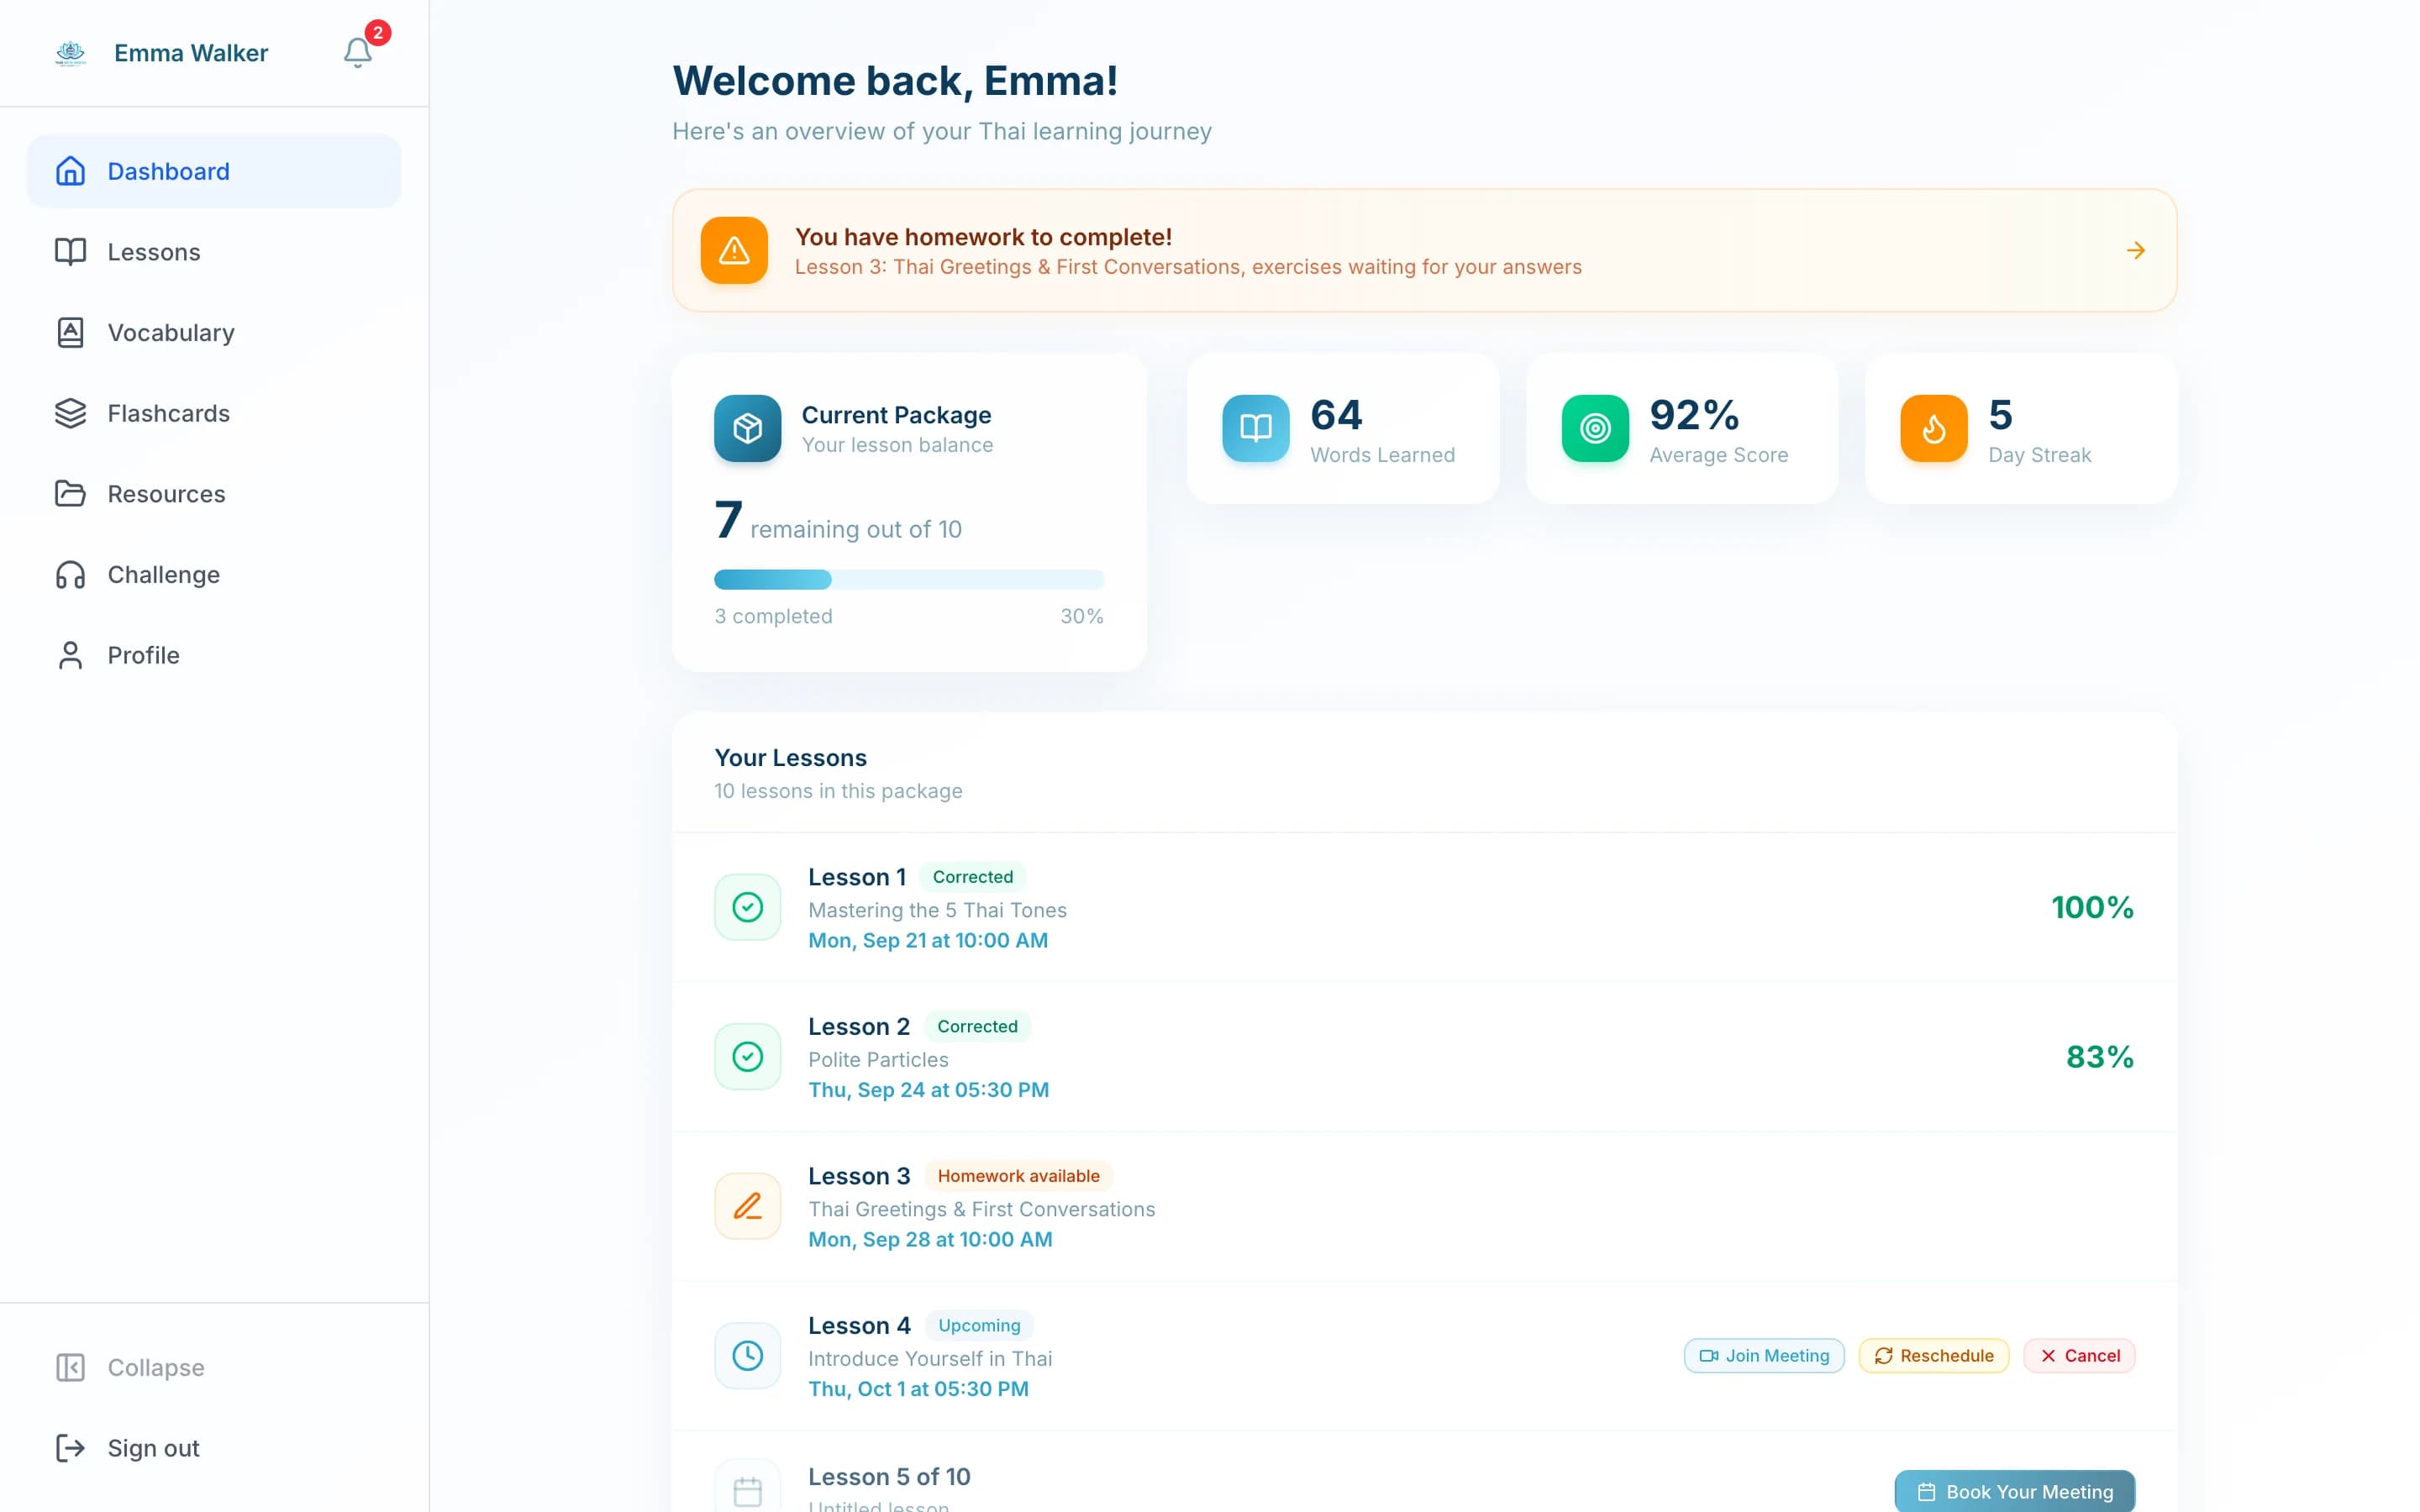The image size is (2420, 1512).
Task: Click 'Thu, Oct 1 at 05:30 PM' date
Action: click(x=918, y=1389)
